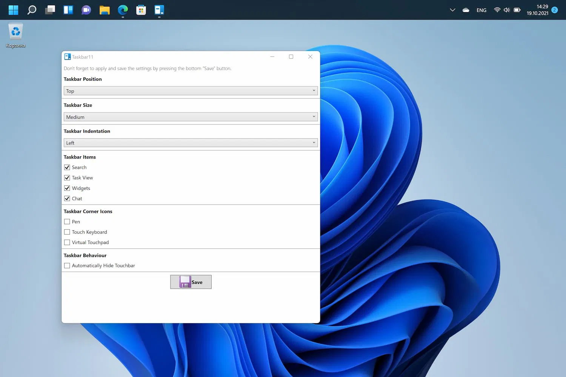Enable Automatically Hide Touchbar option

67,266
